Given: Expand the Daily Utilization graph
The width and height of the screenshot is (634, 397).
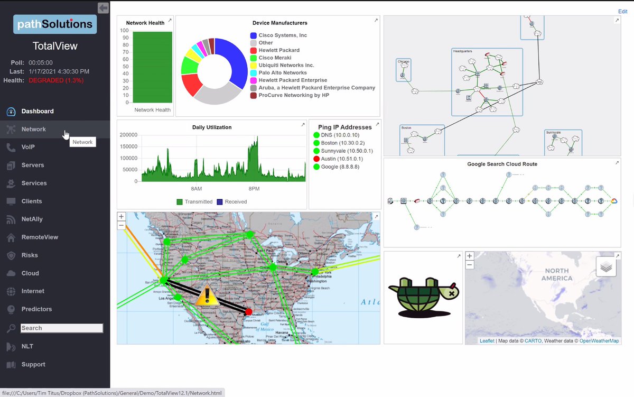Looking at the screenshot, I should pyautogui.click(x=303, y=125).
